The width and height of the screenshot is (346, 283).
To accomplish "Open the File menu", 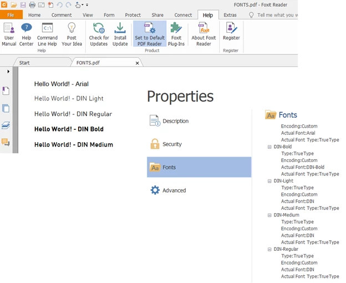I will tap(11, 15).
